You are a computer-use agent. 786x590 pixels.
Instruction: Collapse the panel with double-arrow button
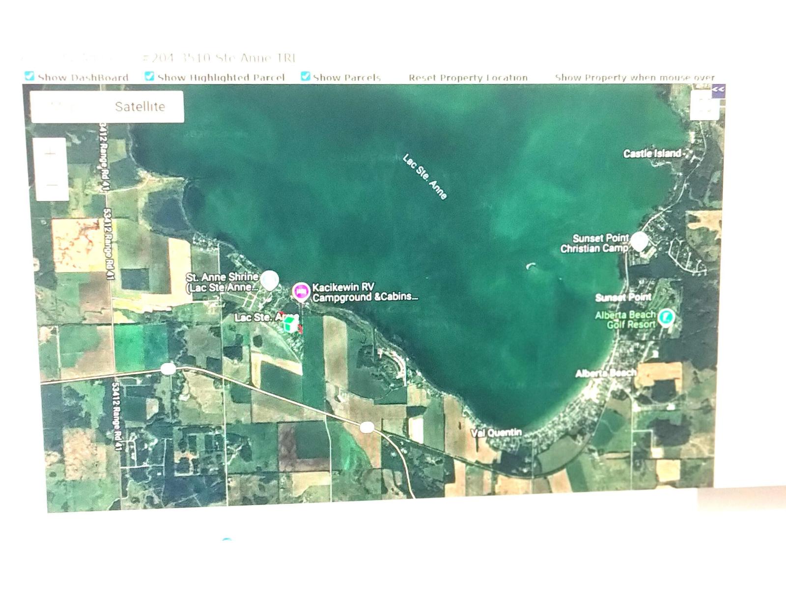(718, 89)
